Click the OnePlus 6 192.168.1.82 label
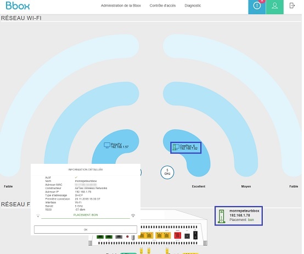Image resolution: width=304 pixels, height=254 pixels. [188, 147]
